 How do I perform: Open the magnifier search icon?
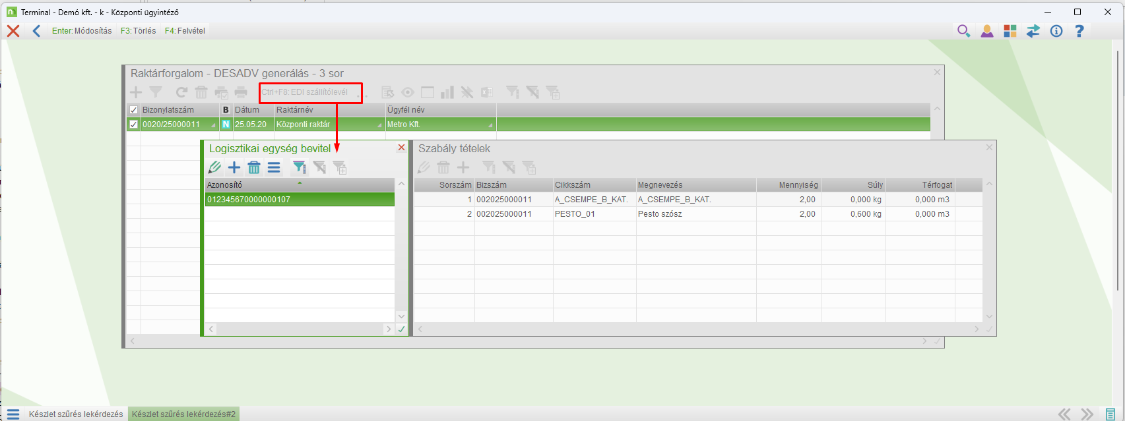click(x=963, y=31)
